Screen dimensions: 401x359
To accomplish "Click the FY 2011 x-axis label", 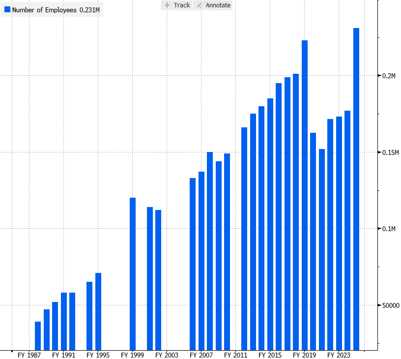I will click(235, 355).
